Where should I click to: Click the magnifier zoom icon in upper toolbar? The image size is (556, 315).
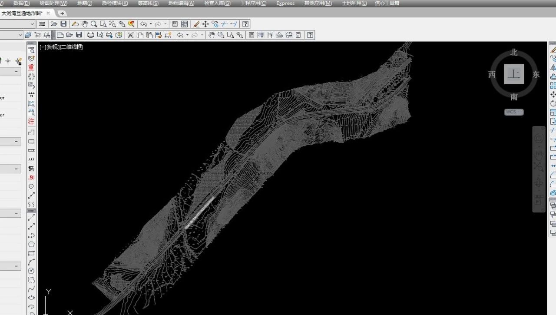94,24
